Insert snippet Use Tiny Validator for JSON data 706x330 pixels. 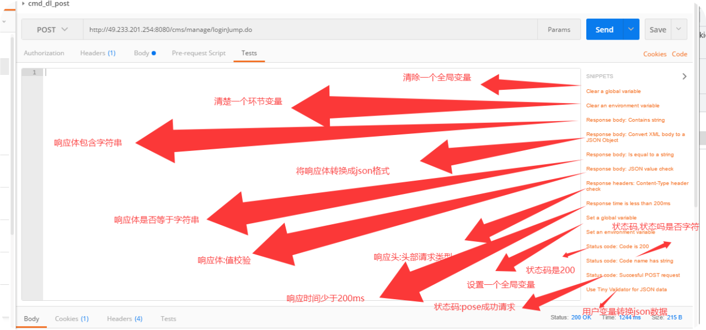pos(627,290)
